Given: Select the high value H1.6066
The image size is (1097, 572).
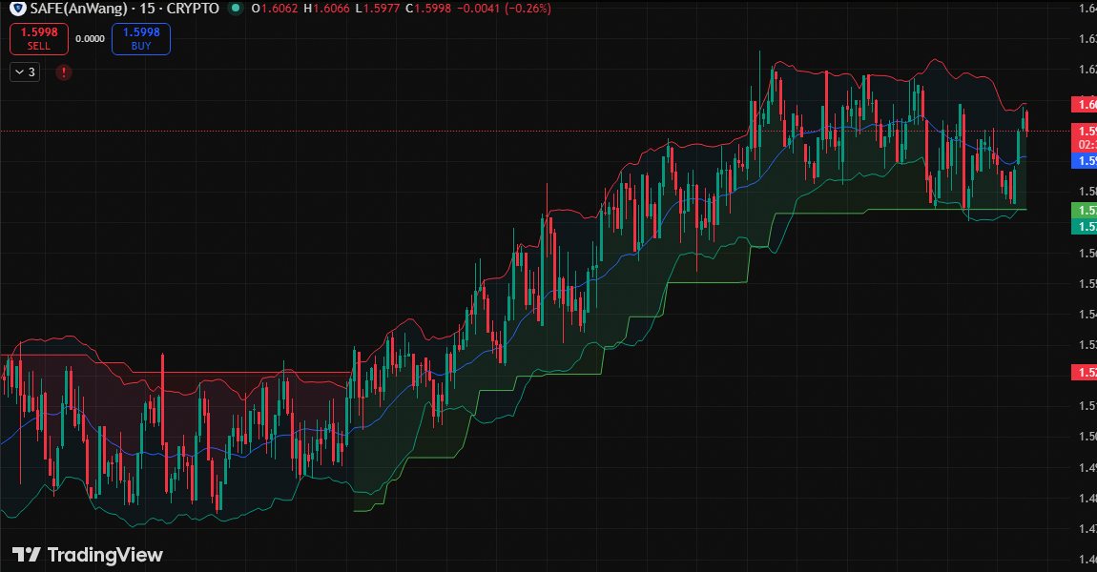Looking at the screenshot, I should pyautogui.click(x=326, y=9).
